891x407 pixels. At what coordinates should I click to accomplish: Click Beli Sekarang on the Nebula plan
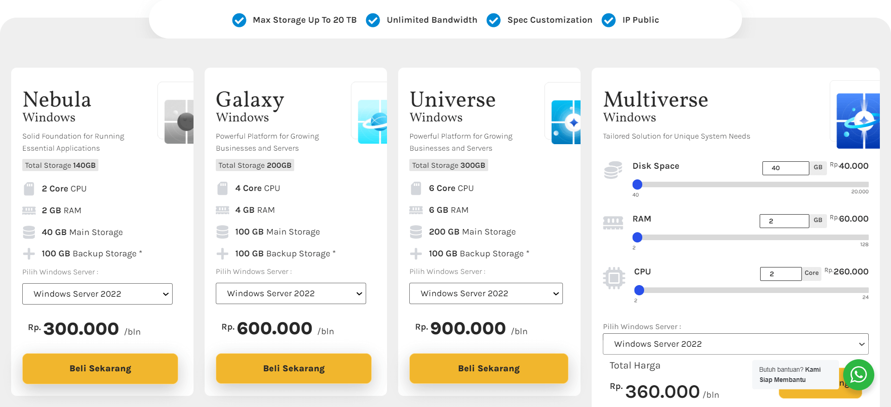[x=100, y=368]
